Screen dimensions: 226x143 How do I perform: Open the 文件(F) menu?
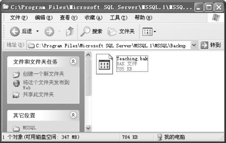tap(19, 18)
